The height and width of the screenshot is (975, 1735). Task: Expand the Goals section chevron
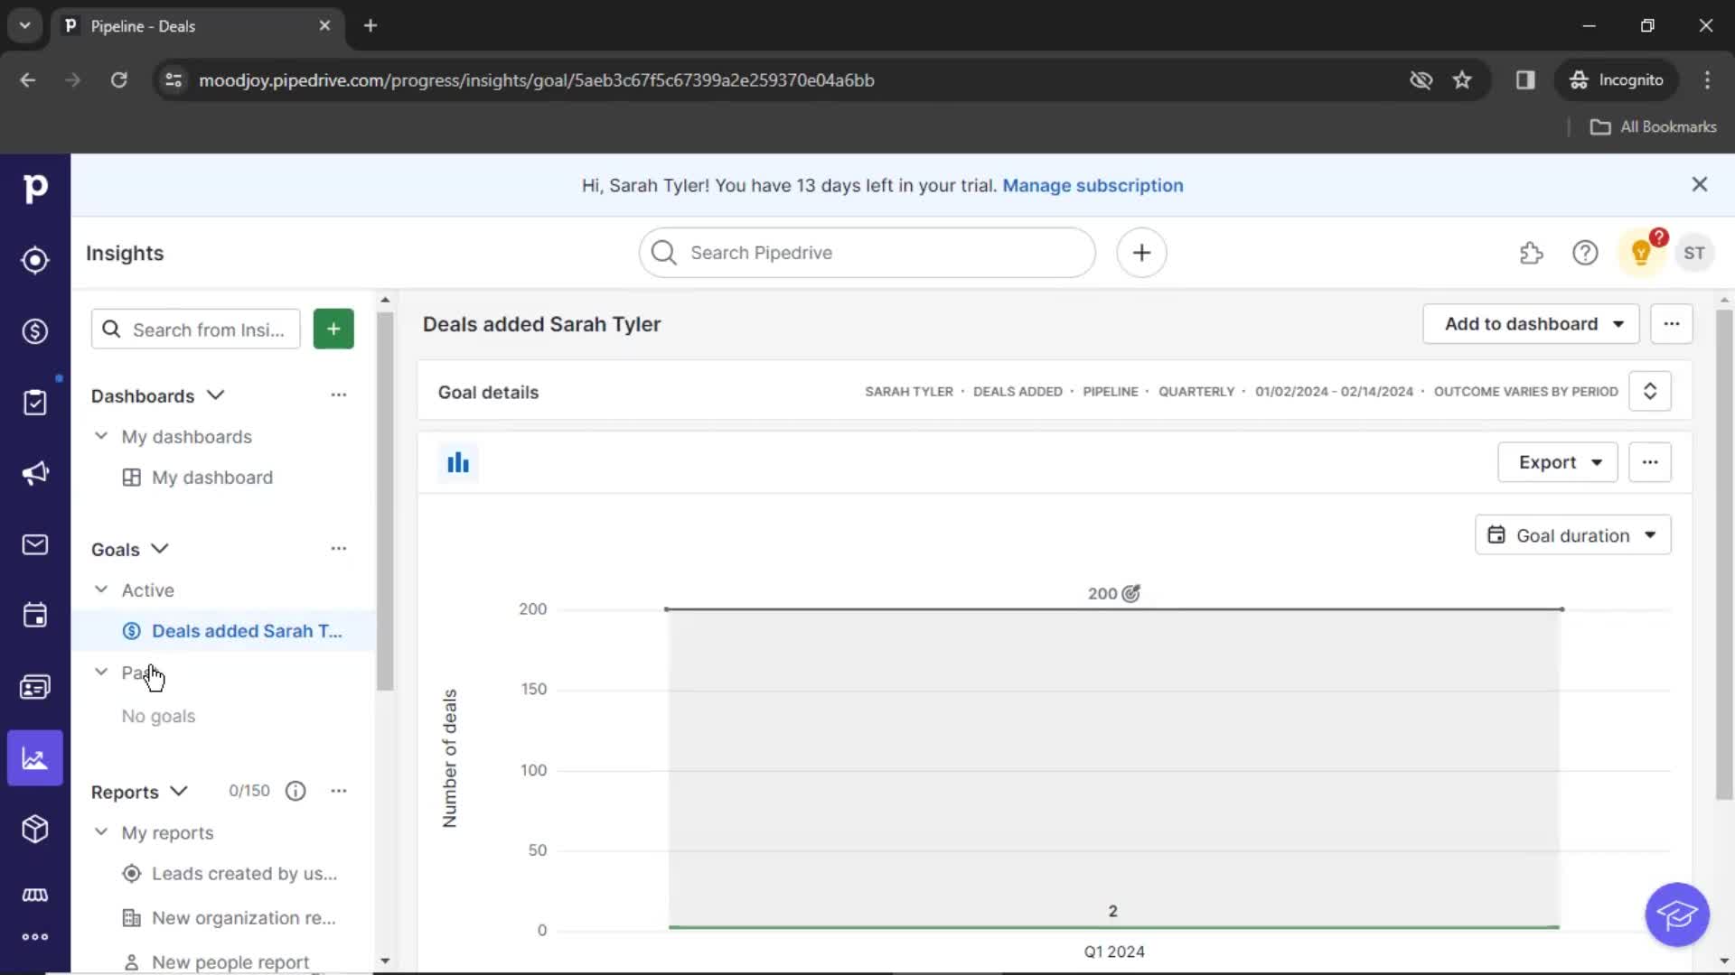pyautogui.click(x=160, y=549)
